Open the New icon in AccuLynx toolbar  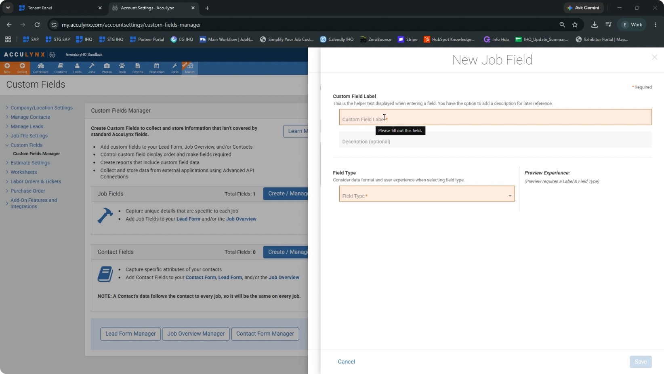7,68
